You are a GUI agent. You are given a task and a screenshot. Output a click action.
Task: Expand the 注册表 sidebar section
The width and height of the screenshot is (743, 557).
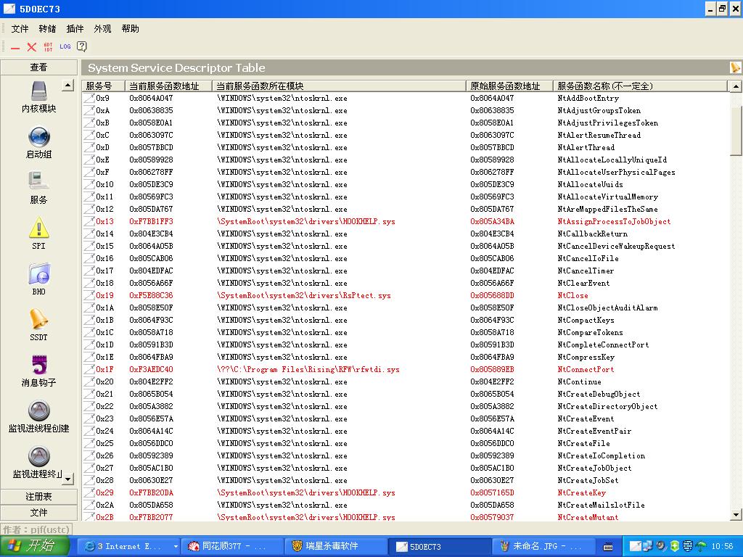pyautogui.click(x=38, y=497)
